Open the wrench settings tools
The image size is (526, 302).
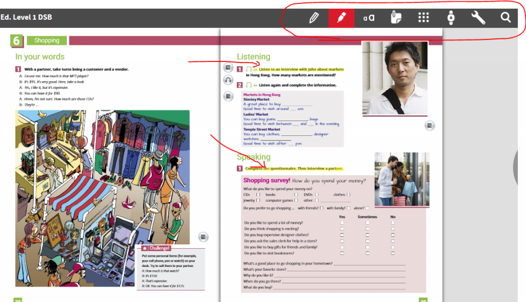click(x=478, y=18)
